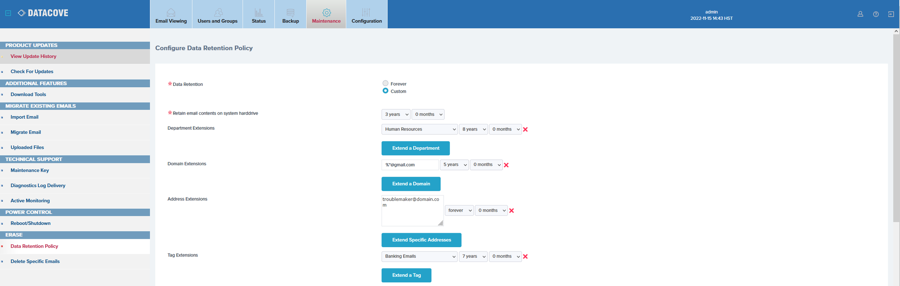
Task: Change the forever address retention dropdown
Action: point(459,211)
